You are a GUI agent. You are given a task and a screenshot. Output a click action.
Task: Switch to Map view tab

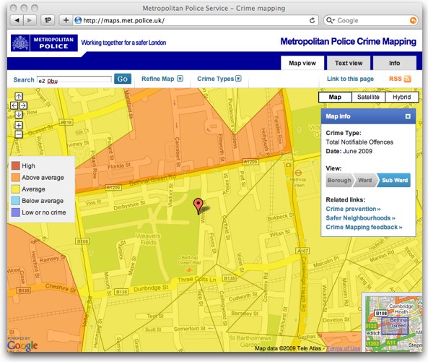tap(302, 63)
